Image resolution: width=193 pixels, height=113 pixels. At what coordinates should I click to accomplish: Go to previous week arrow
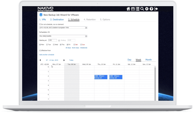coord(40,60)
